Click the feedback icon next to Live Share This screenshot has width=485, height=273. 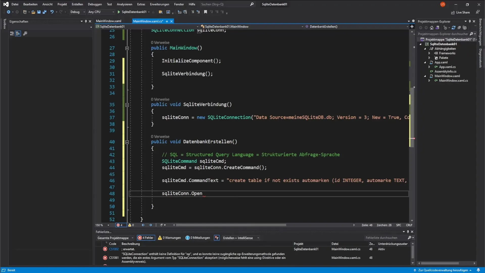(478, 12)
